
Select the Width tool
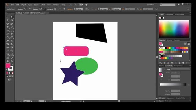click(x=8, y=41)
